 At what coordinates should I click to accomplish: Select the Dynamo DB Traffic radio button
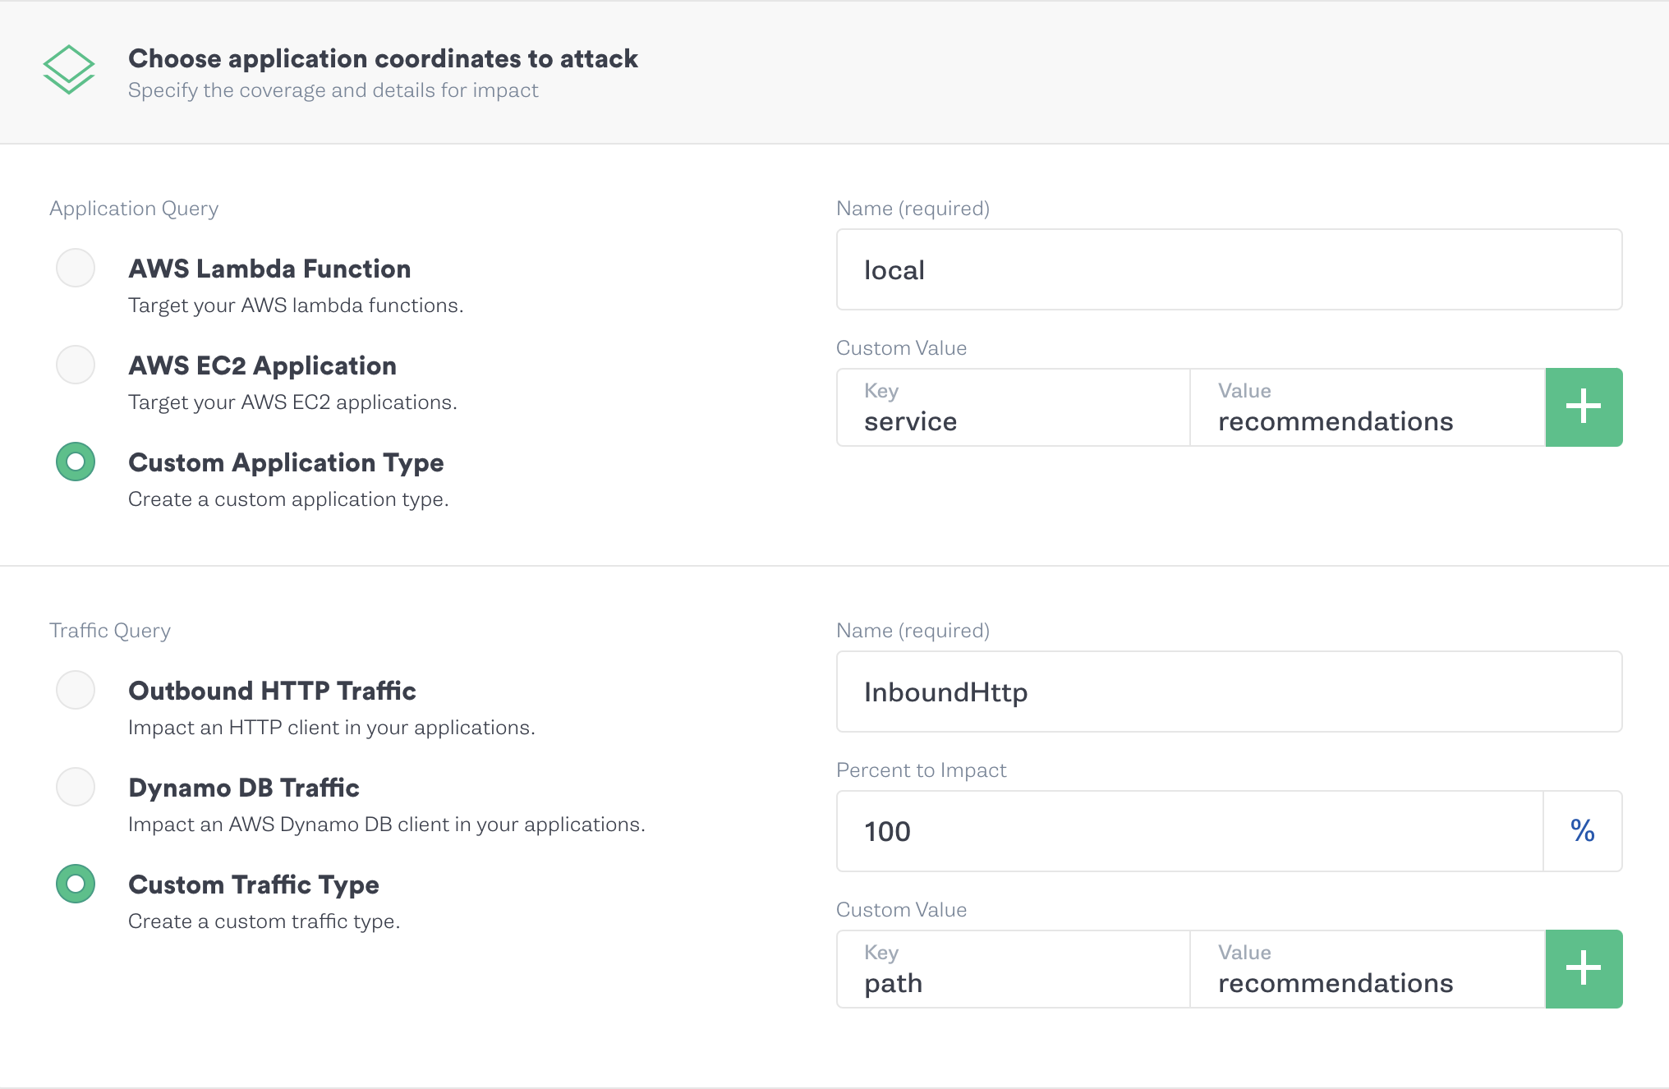click(76, 788)
